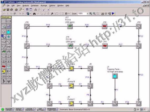
Task: Select the J14 FCV B control valve junction
Action: pyautogui.click(x=70, y=46)
